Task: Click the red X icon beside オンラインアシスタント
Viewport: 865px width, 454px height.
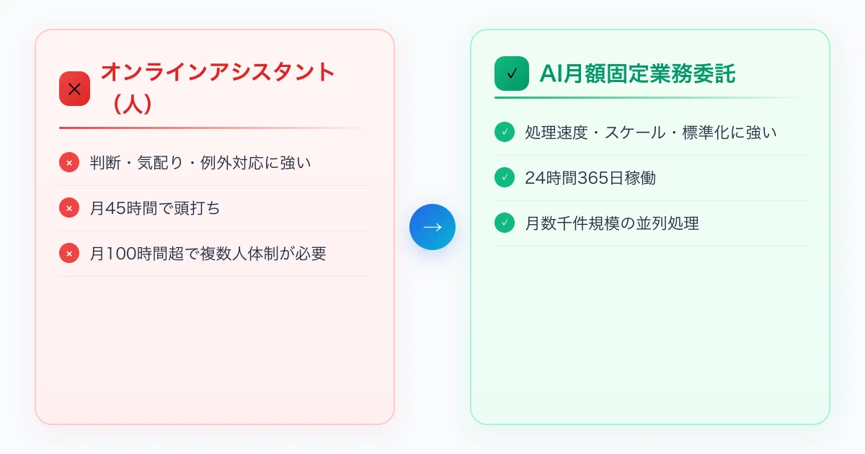Action: pyautogui.click(x=74, y=89)
